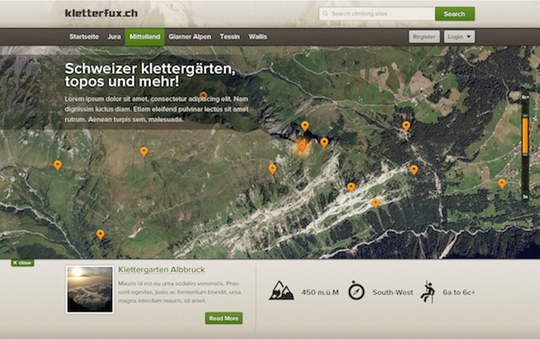Click the map pin overlapping the intro text
The image size is (540, 339).
(203, 96)
